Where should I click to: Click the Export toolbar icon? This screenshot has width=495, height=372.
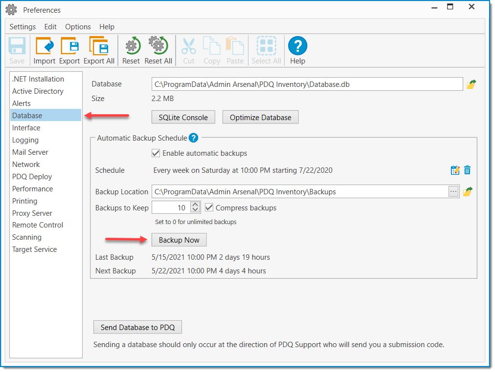[69, 50]
